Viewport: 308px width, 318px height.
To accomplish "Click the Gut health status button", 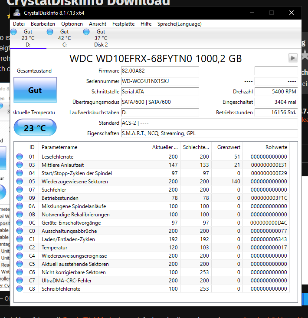I will (35, 90).
